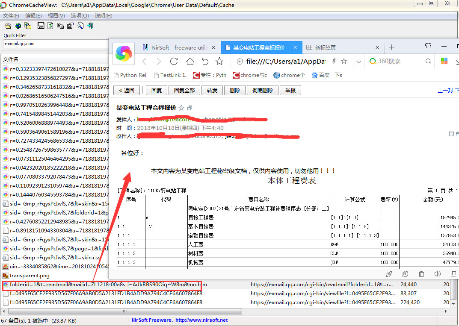Open the nirsoft.net link in status bar
This screenshot has height=326, width=459.
(201, 320)
